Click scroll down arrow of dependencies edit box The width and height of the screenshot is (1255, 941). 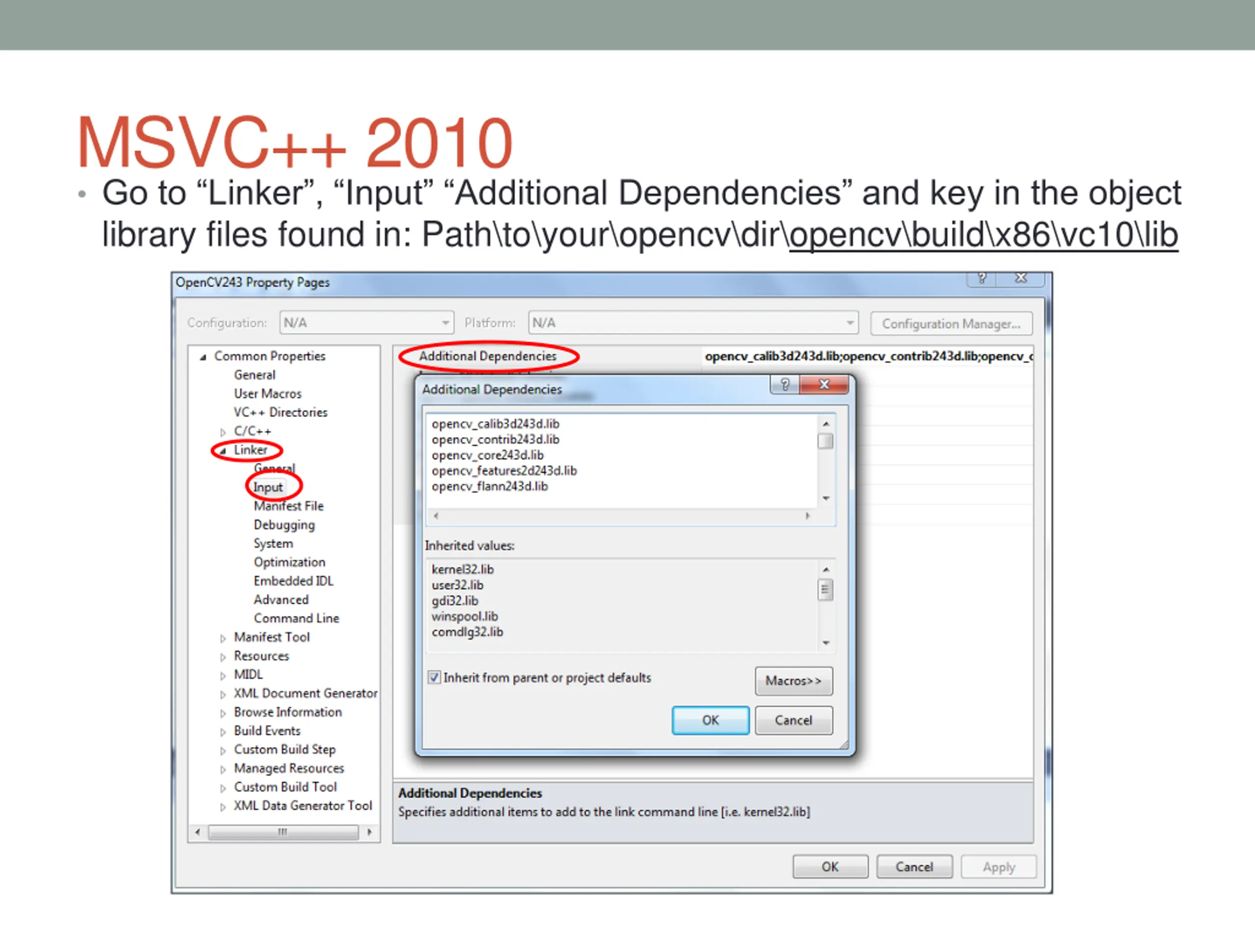826,498
